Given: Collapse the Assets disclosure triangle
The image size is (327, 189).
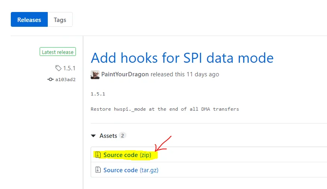Looking at the screenshot, I should [x=93, y=136].
